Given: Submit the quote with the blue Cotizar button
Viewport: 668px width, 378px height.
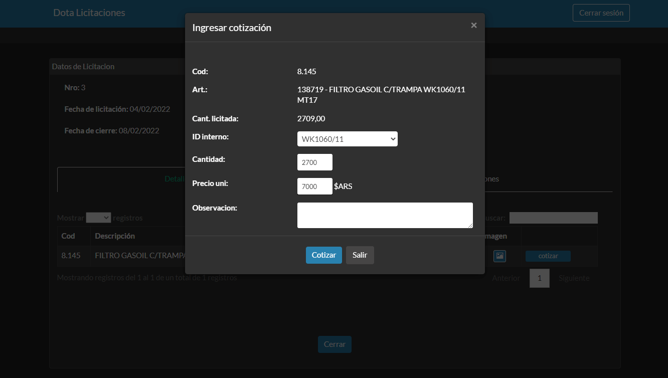Looking at the screenshot, I should (x=323, y=255).
